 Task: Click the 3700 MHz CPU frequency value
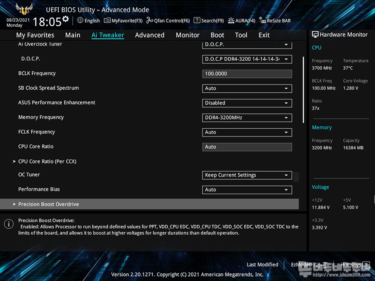tap(322, 68)
